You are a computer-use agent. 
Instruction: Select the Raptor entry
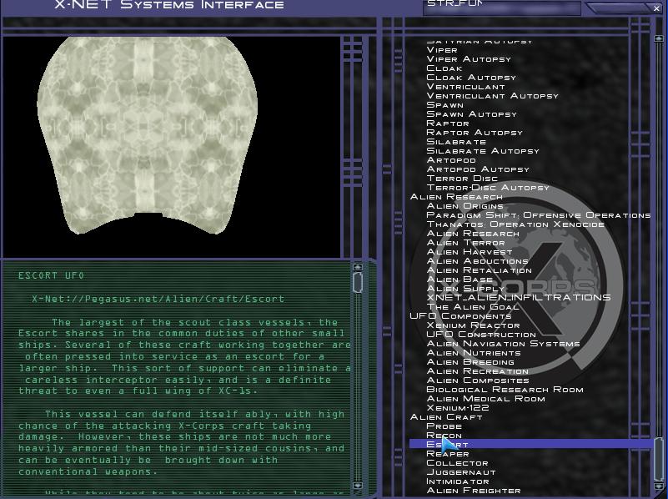point(448,123)
